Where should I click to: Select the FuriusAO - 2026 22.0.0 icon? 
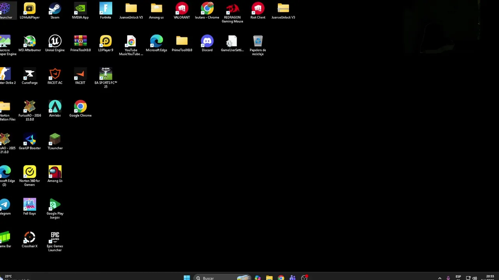pyautogui.click(x=30, y=110)
